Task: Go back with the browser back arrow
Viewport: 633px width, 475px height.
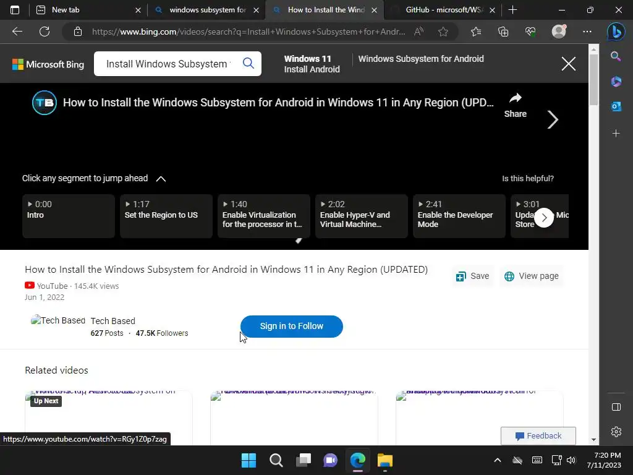Action: [17, 32]
